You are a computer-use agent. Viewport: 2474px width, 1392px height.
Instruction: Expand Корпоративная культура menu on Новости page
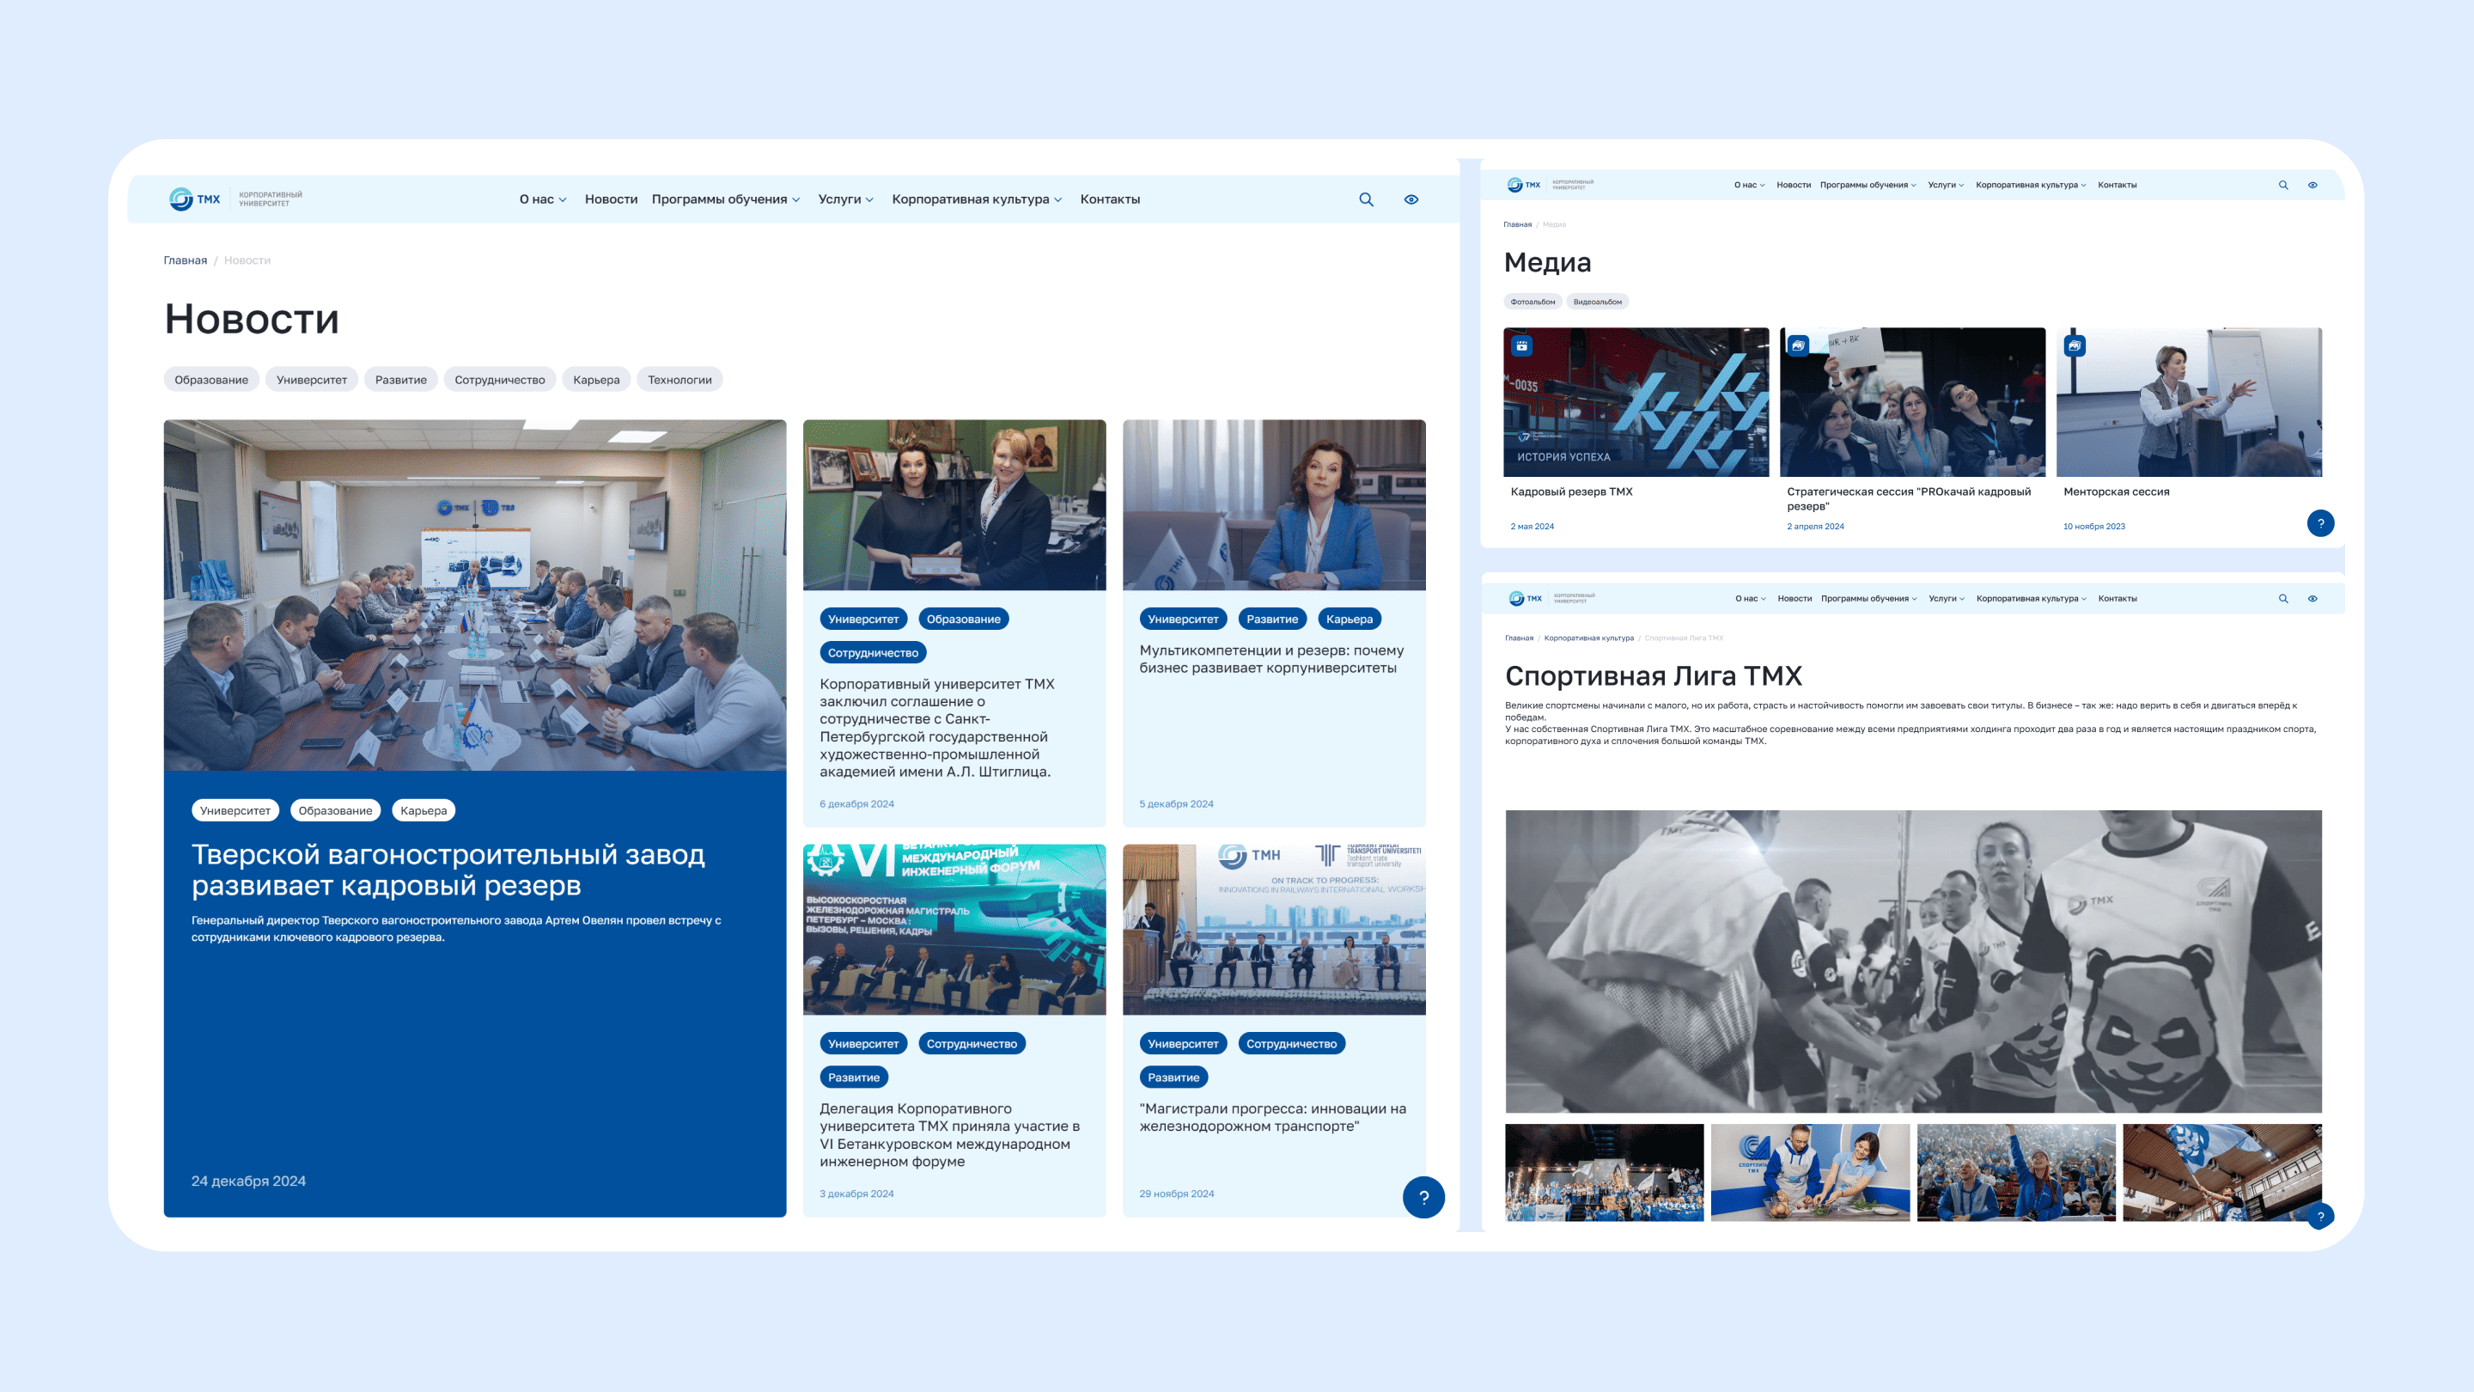tap(977, 200)
